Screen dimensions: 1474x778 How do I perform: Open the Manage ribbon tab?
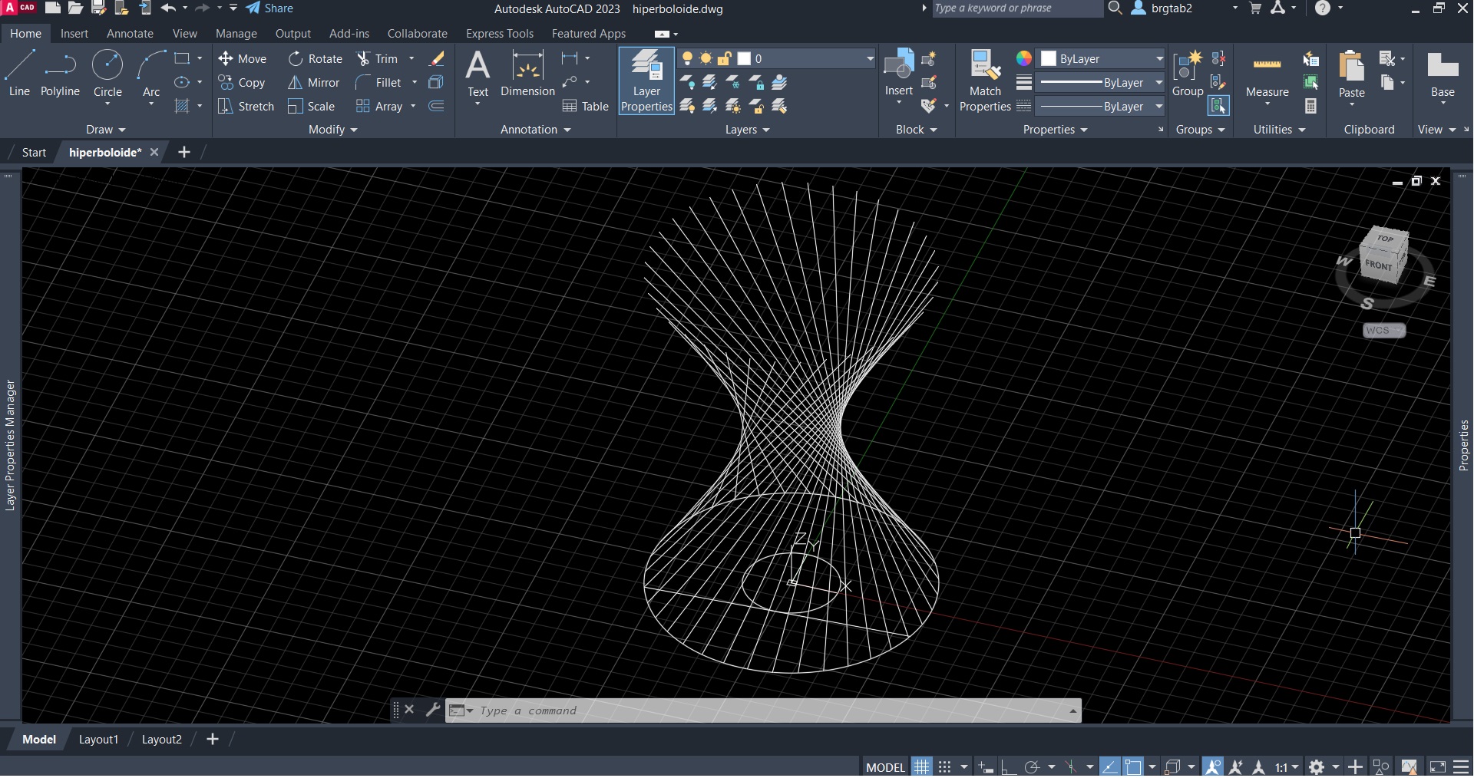point(236,34)
